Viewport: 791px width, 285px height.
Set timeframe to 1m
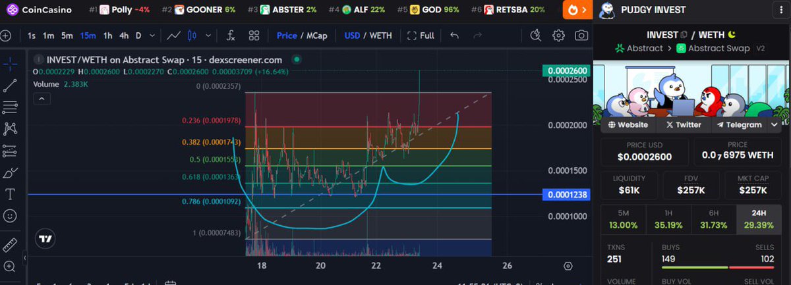point(48,36)
